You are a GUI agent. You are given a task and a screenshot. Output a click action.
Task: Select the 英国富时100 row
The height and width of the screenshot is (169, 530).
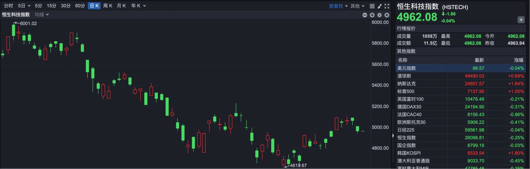click(460, 99)
